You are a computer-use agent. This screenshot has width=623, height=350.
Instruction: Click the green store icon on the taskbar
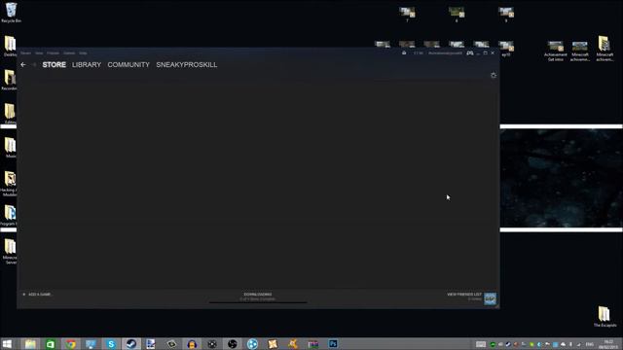51,343
